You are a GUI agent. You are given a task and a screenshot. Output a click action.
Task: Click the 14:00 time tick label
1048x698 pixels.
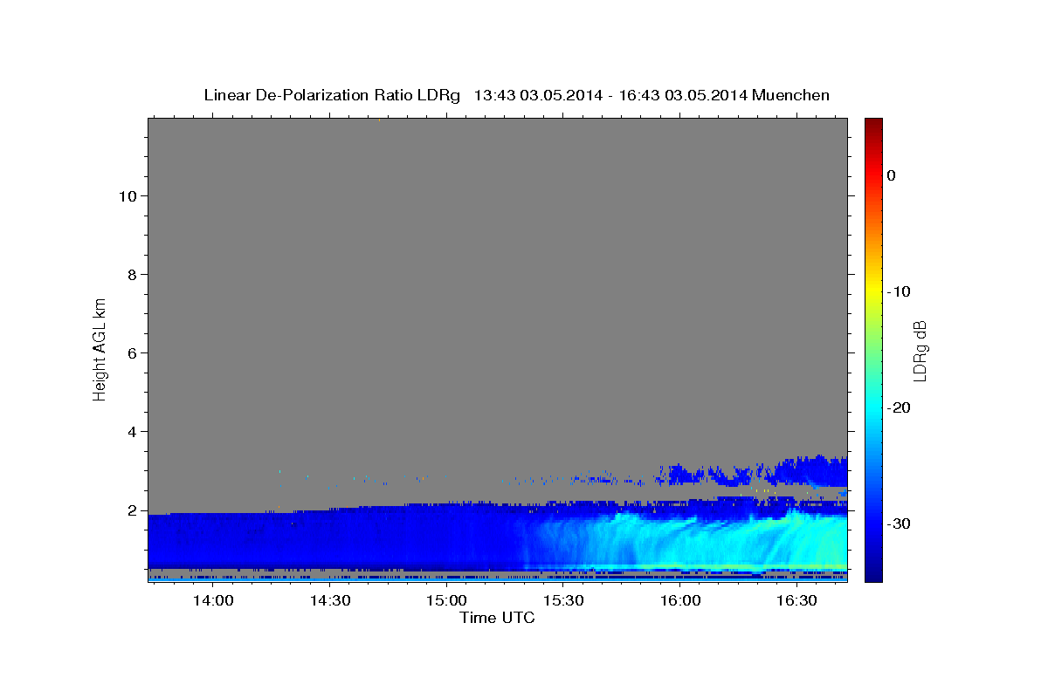coord(212,601)
